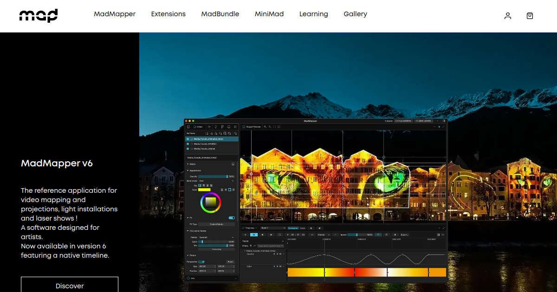This screenshot has height=292, width=557.
Task: Select the Media_Facade_Animated_tinted surface row
Action: 212,139
